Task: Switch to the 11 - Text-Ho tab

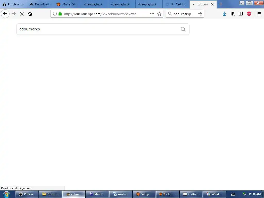Action: pos(176,4)
